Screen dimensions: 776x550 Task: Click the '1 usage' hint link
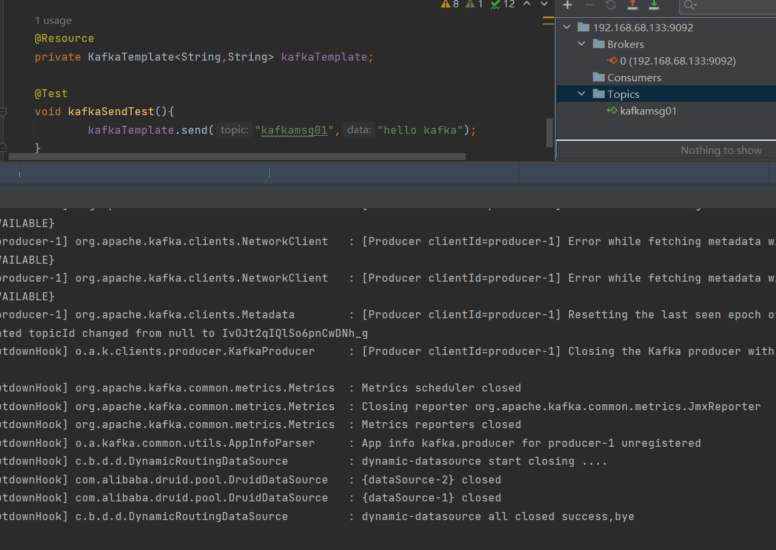[53, 21]
